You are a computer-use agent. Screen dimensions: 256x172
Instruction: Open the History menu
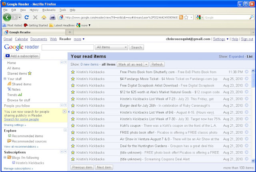(34, 10)
